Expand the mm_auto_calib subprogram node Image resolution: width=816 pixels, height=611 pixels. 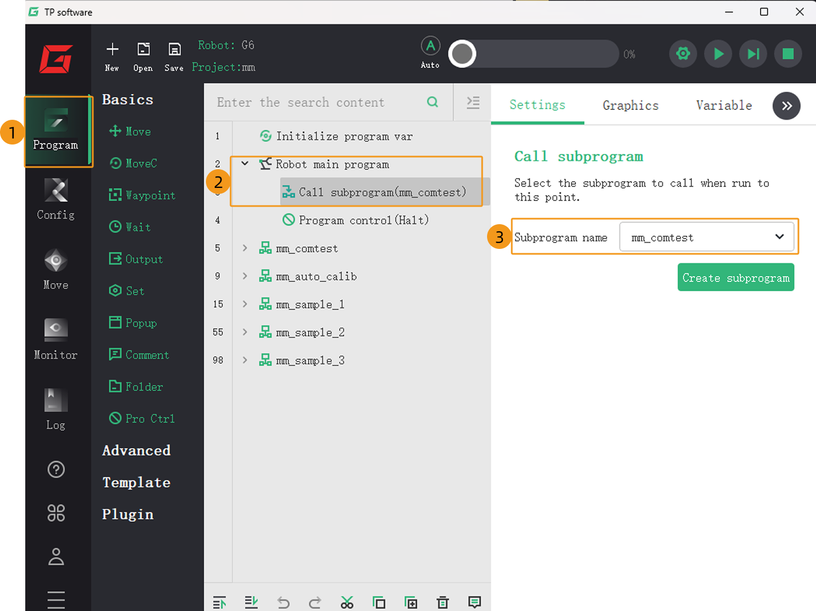click(245, 276)
